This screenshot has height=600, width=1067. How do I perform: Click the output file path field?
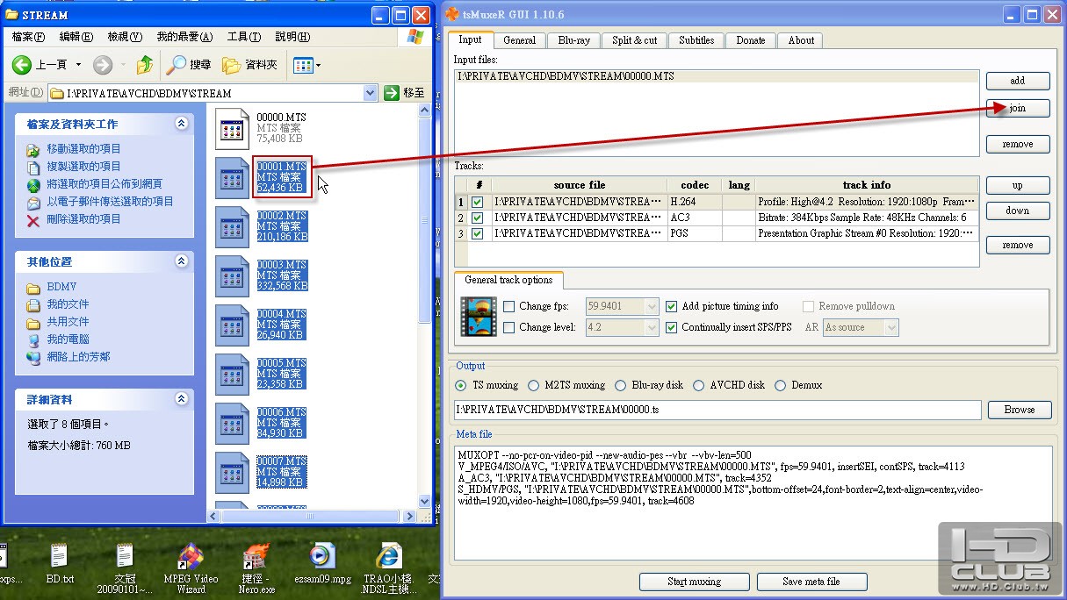coord(717,410)
